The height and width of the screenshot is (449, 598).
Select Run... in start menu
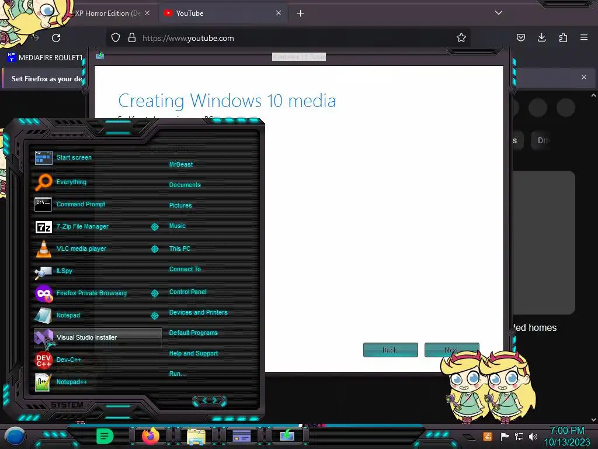pyautogui.click(x=177, y=374)
